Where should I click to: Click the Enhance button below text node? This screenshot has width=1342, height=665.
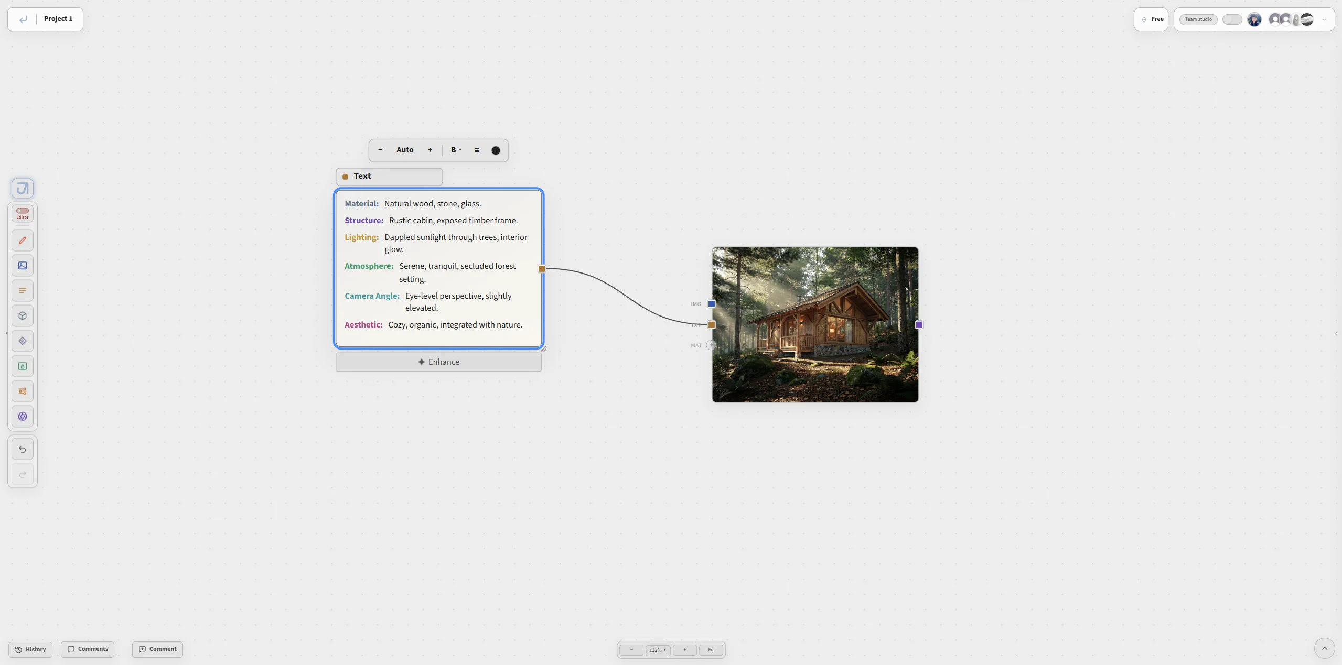point(438,362)
